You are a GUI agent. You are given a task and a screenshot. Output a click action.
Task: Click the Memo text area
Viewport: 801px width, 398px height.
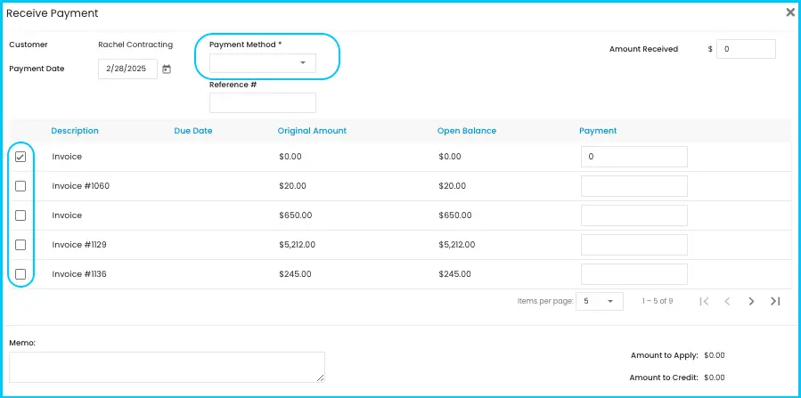(167, 368)
